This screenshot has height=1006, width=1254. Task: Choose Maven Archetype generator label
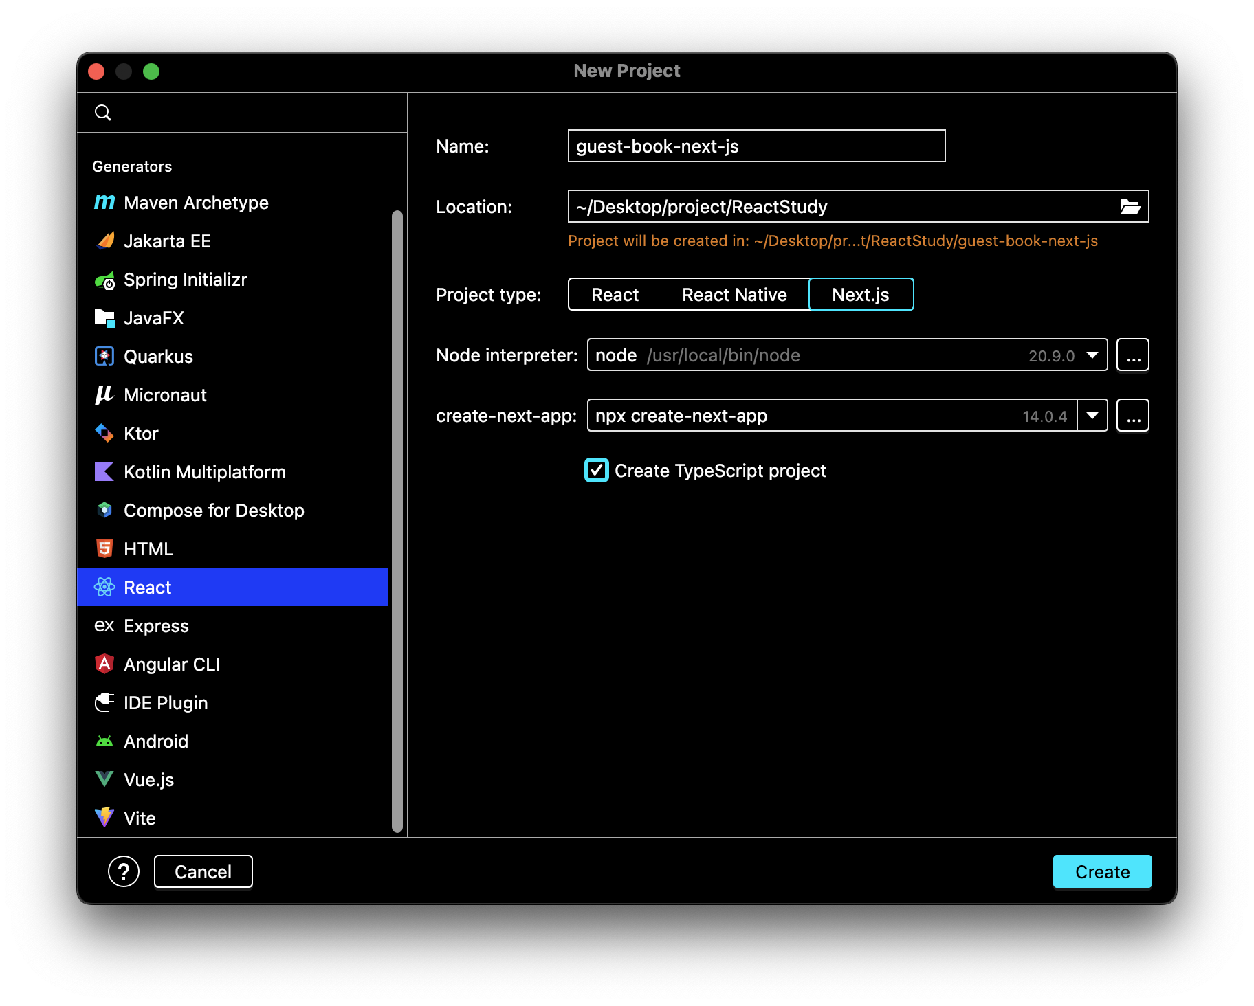click(x=197, y=203)
